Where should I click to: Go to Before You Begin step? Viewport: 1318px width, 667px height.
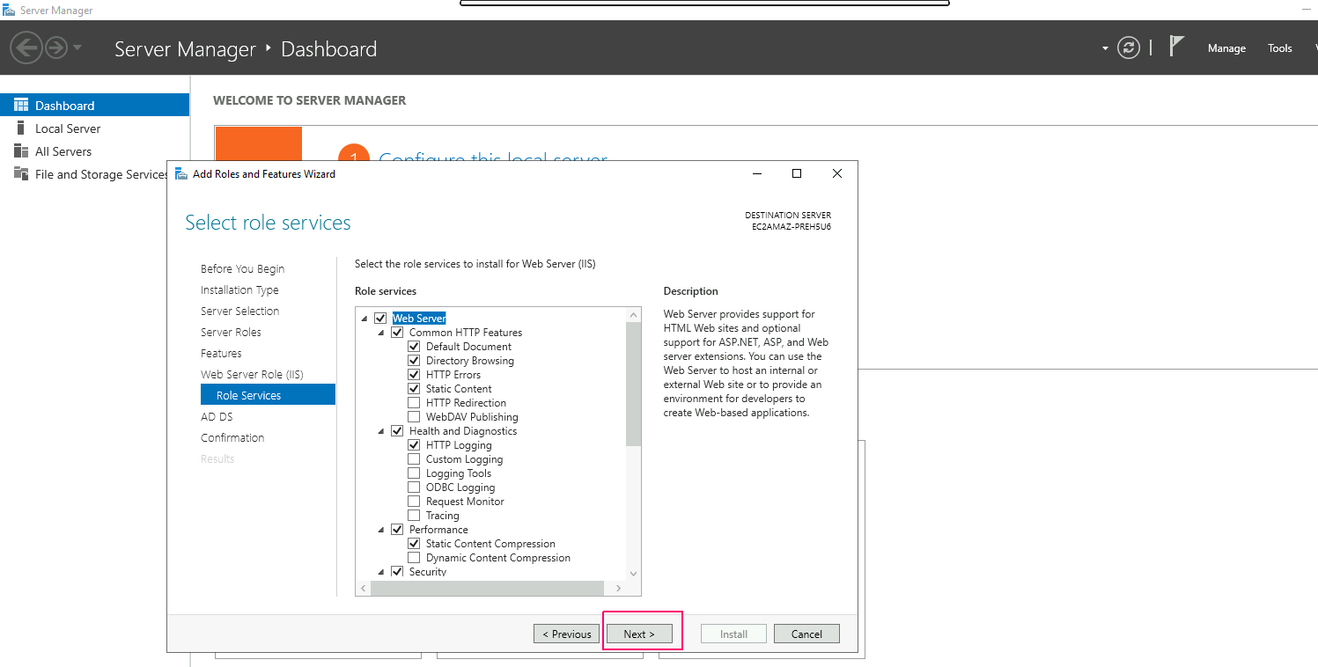242,268
